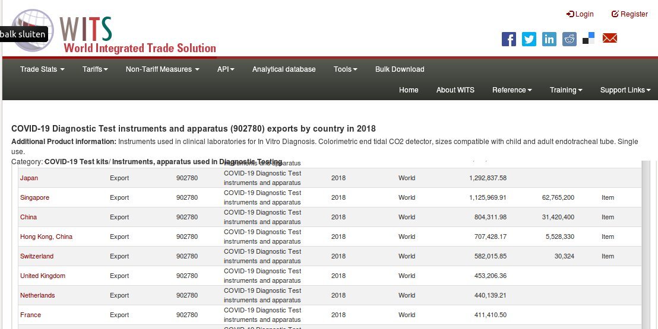Open the China country link
658x329 pixels.
pos(29,217)
